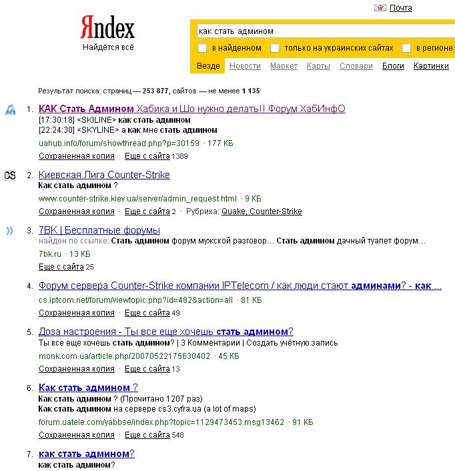The image size is (455, 471).
Task: Open 'Доза настроения' search result
Action: 165,332
